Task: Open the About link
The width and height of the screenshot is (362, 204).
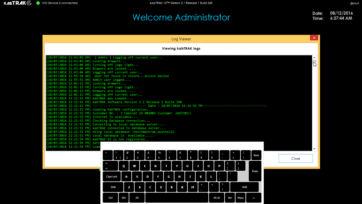Action: coord(355,3)
